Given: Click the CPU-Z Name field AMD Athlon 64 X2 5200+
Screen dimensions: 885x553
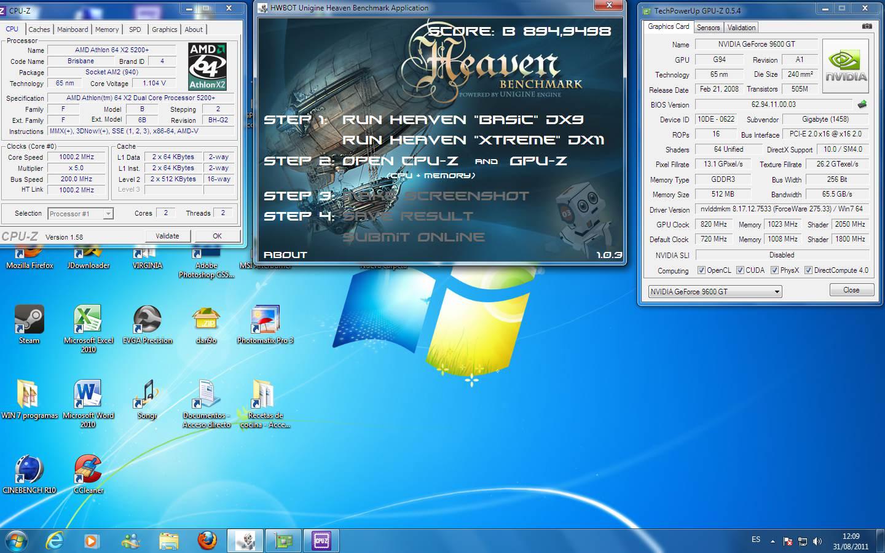Looking at the screenshot, I should click(x=112, y=50).
